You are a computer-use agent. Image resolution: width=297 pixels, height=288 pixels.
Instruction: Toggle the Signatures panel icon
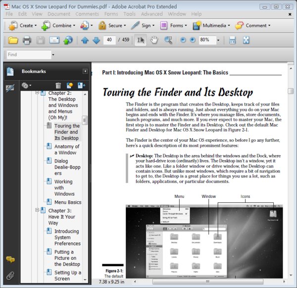coord(10,88)
